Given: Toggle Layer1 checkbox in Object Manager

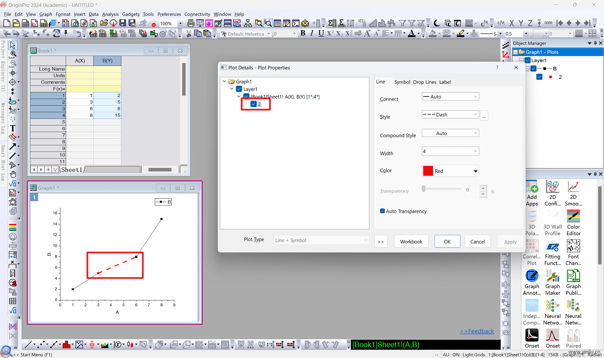Looking at the screenshot, I should 528,60.
